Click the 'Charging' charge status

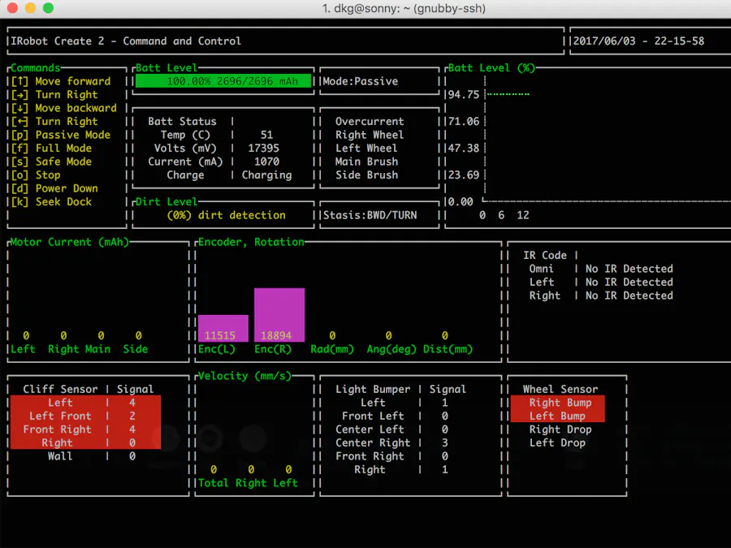click(x=266, y=175)
